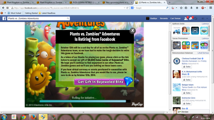Open the My Shops app icon
Image resolution: width=214 pixels, height=120 pixels.
coord(186,31)
